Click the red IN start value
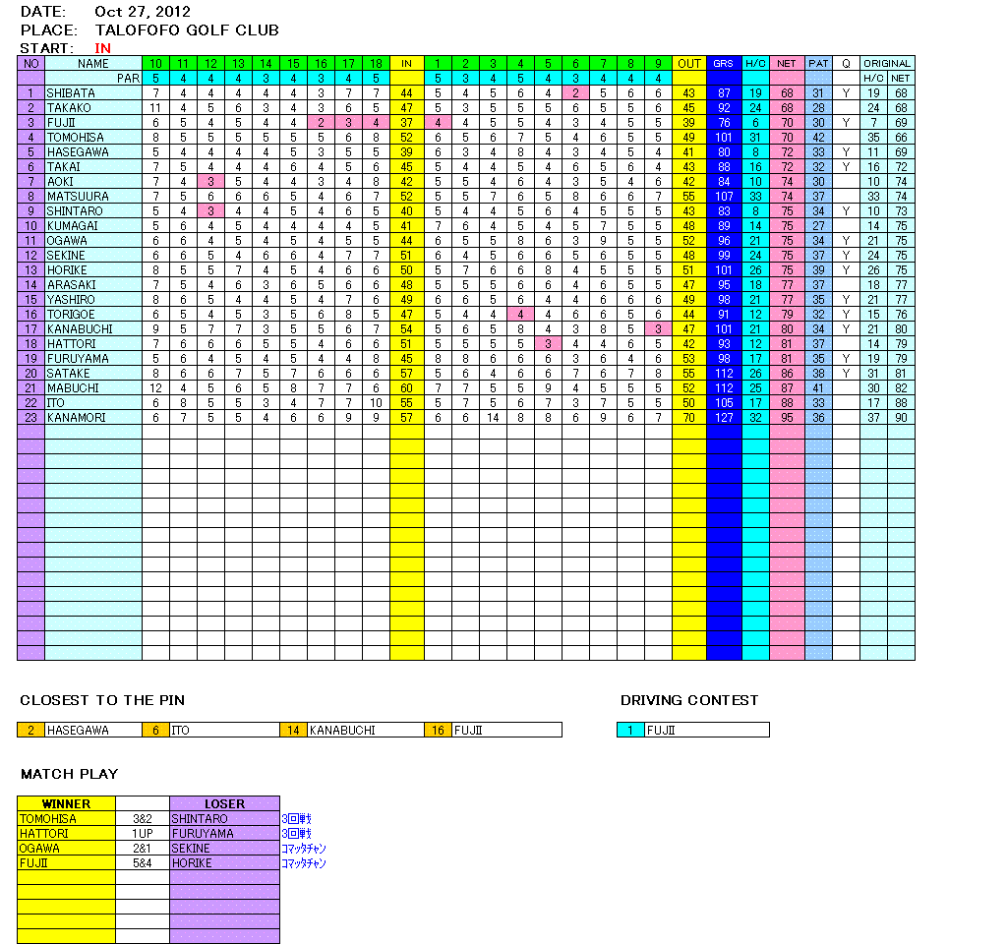Screen dimensions: 1007x944 pos(103,48)
